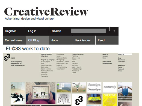Switch to the CR Blog tab
Viewport: 142px width, 106px height.
coord(37,40)
